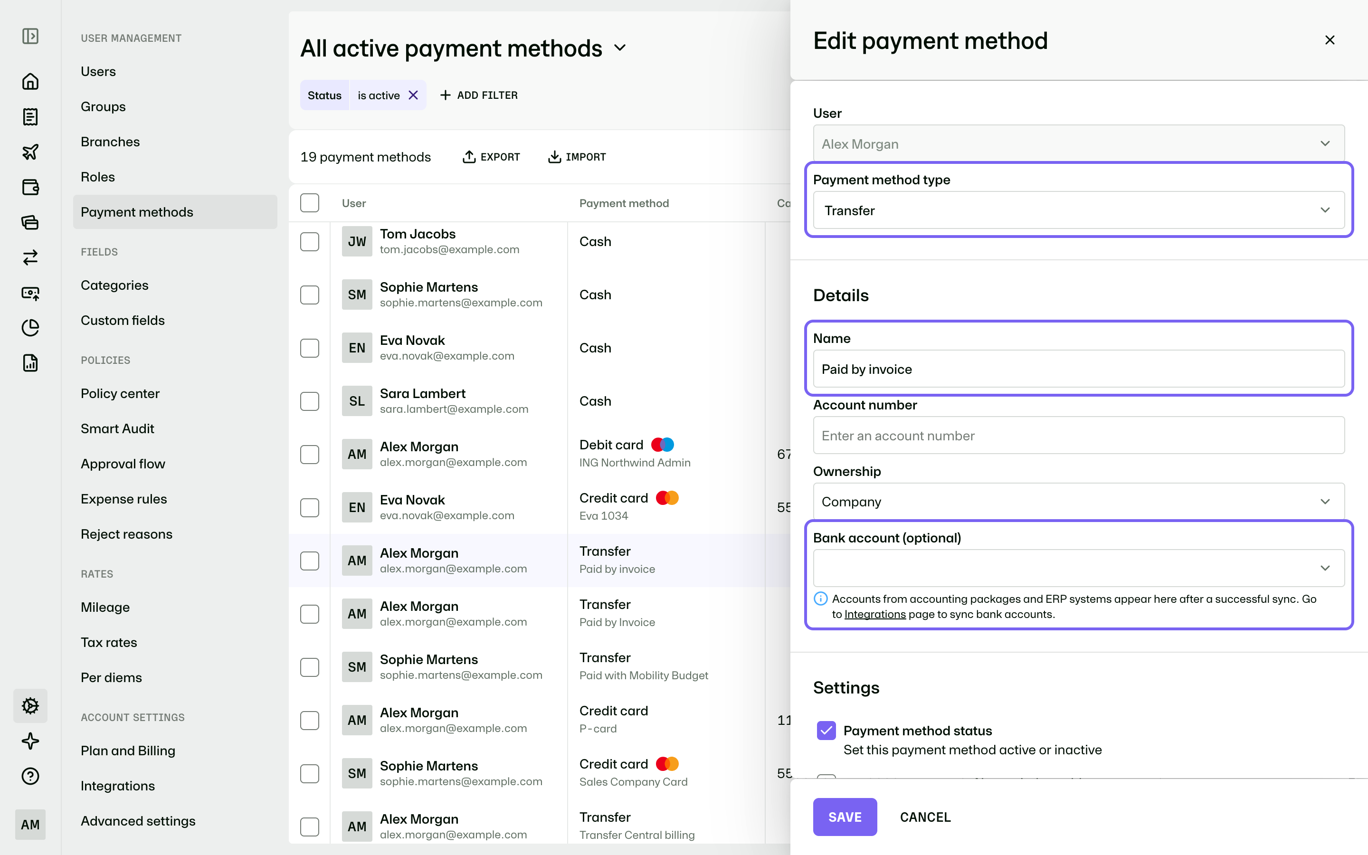
Task: Open the help question mark icon
Action: (x=30, y=776)
